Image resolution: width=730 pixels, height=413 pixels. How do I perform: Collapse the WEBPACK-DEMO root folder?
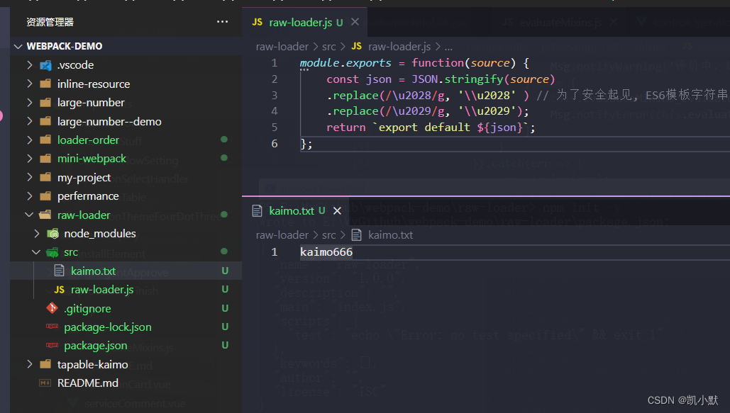coord(18,46)
